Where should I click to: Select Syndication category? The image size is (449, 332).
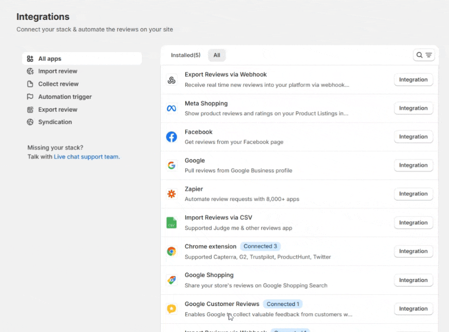tap(82, 122)
